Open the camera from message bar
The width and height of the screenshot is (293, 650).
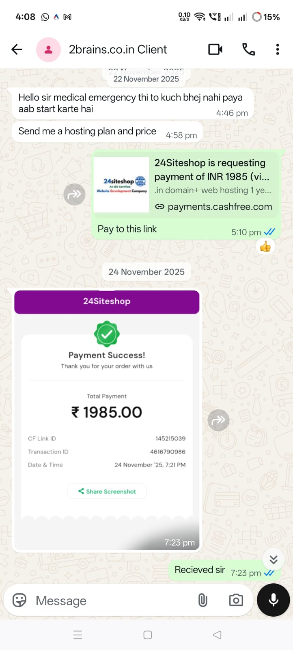[x=236, y=600]
